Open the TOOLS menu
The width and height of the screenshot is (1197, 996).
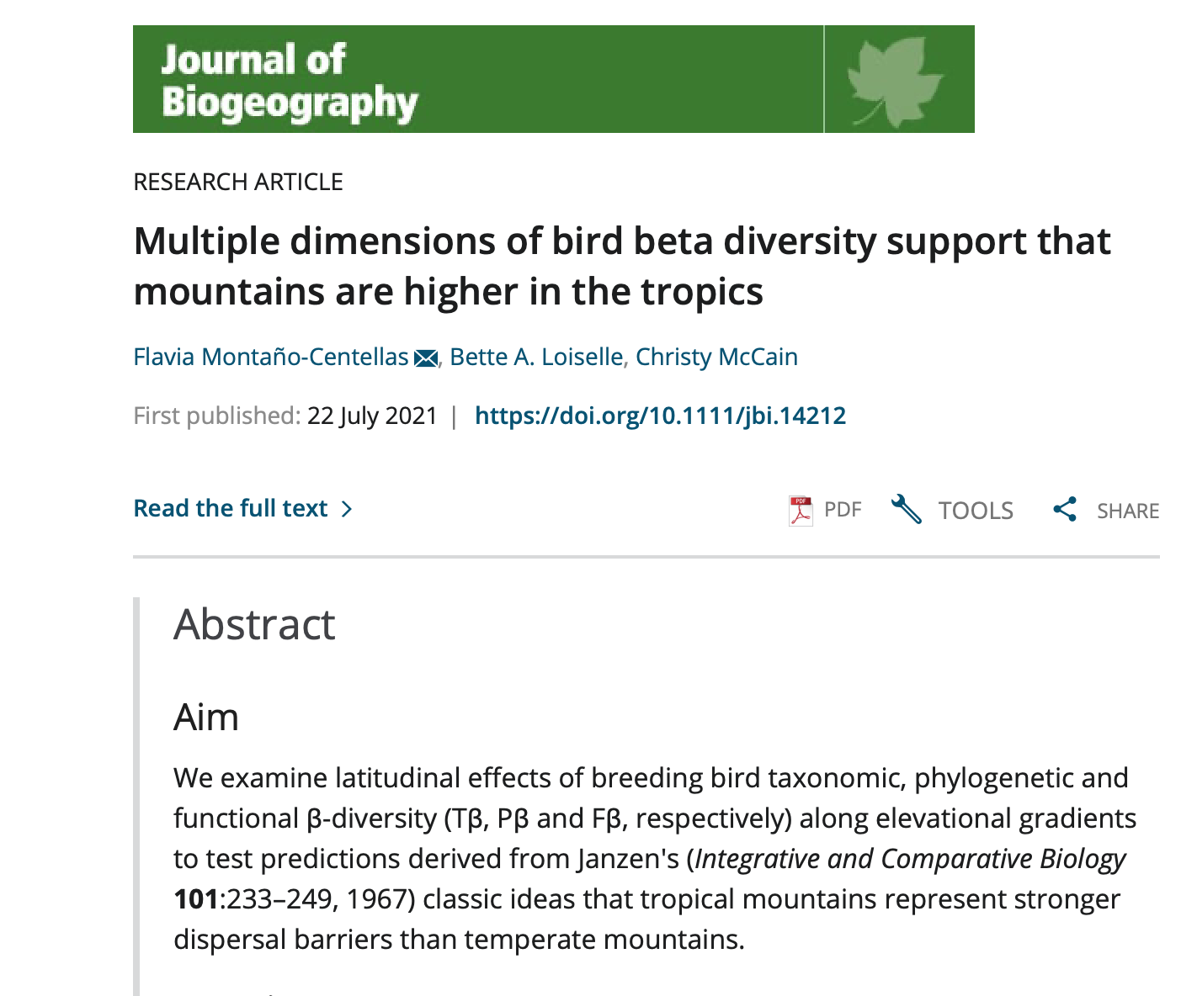(976, 511)
